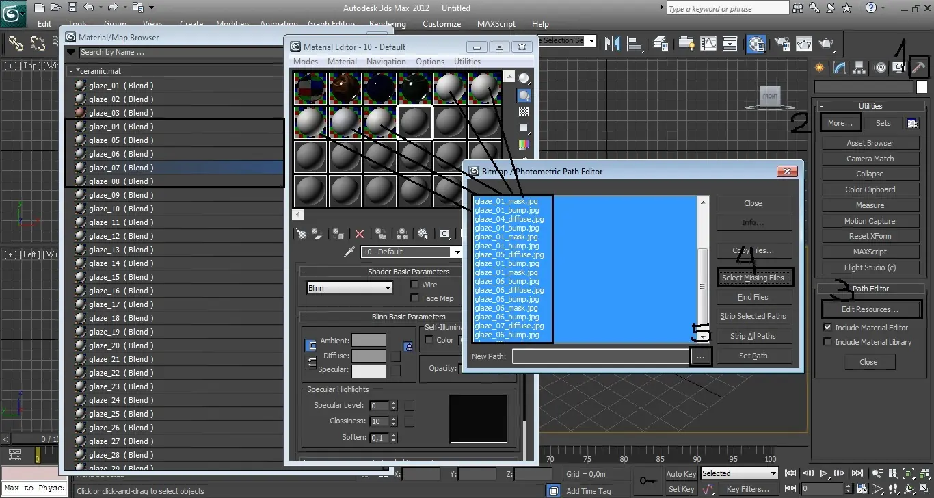Click Configure Button Sets icon beside Sets
Screen dimensions: 934x498
pos(912,123)
